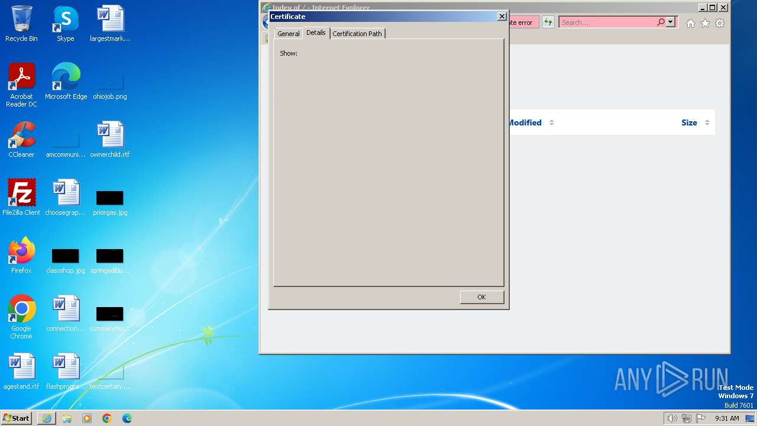Select Acrobat Reader DC shortcut
Image resolution: width=757 pixels, height=426 pixels.
[21, 85]
